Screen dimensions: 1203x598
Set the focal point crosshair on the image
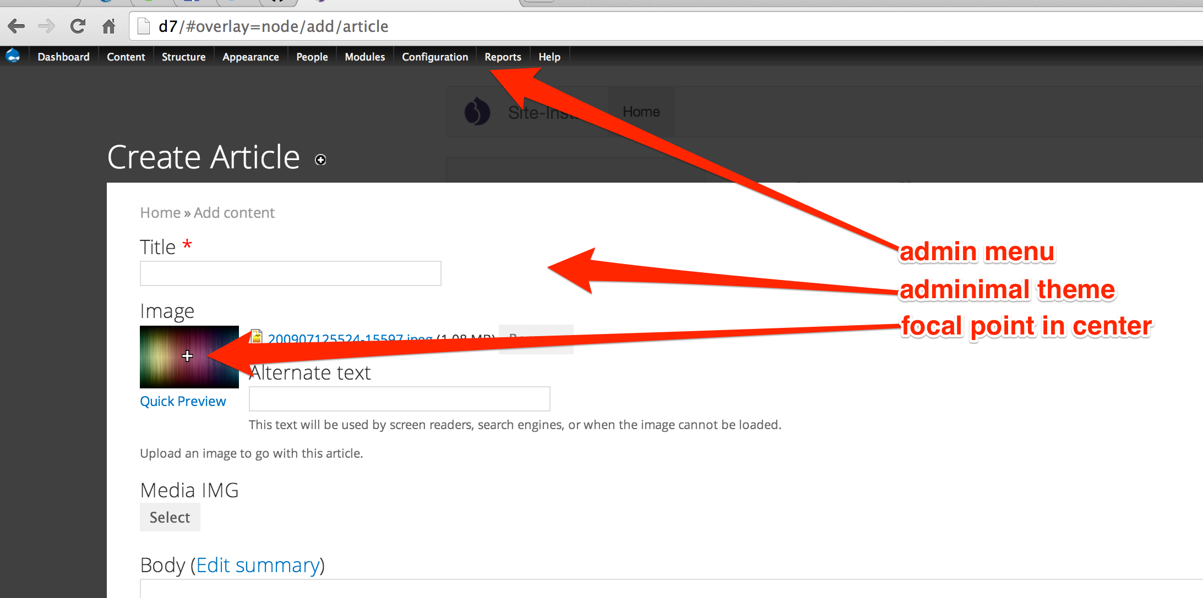pos(188,356)
